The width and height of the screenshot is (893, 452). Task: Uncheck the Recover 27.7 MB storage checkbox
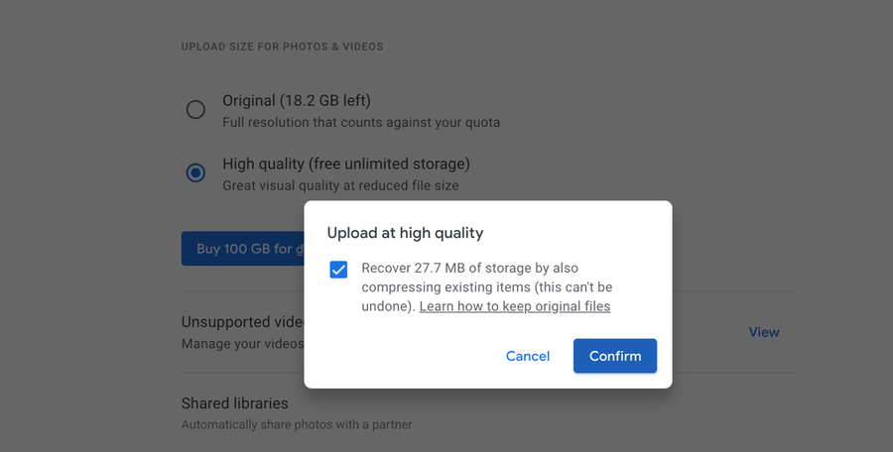(338, 270)
